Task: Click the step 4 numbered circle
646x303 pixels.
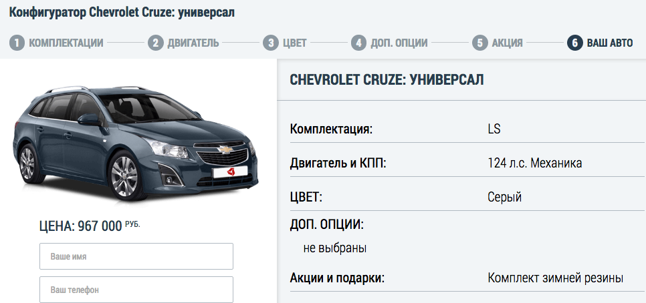Action: coord(359,43)
